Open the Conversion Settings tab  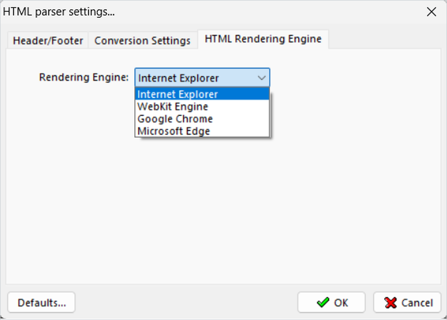pos(143,41)
